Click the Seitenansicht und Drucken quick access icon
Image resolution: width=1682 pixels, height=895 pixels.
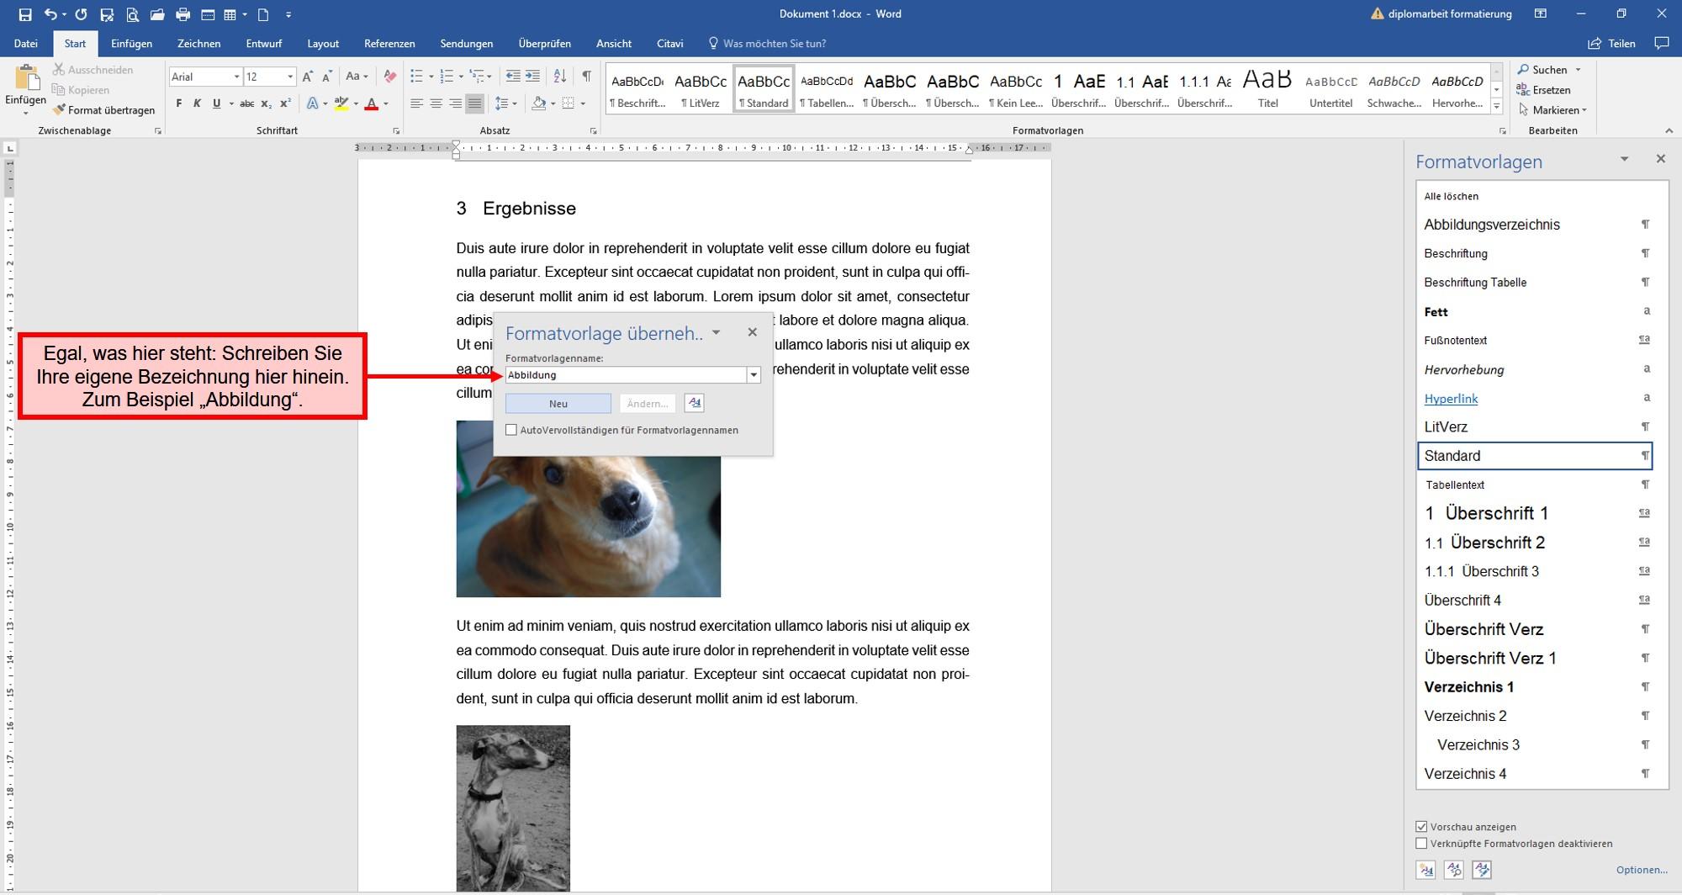tap(135, 14)
